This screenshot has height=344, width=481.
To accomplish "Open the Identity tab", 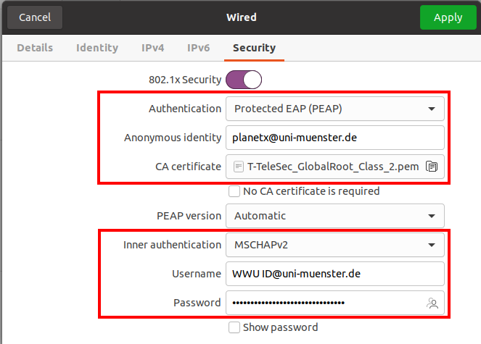I will tap(97, 48).
